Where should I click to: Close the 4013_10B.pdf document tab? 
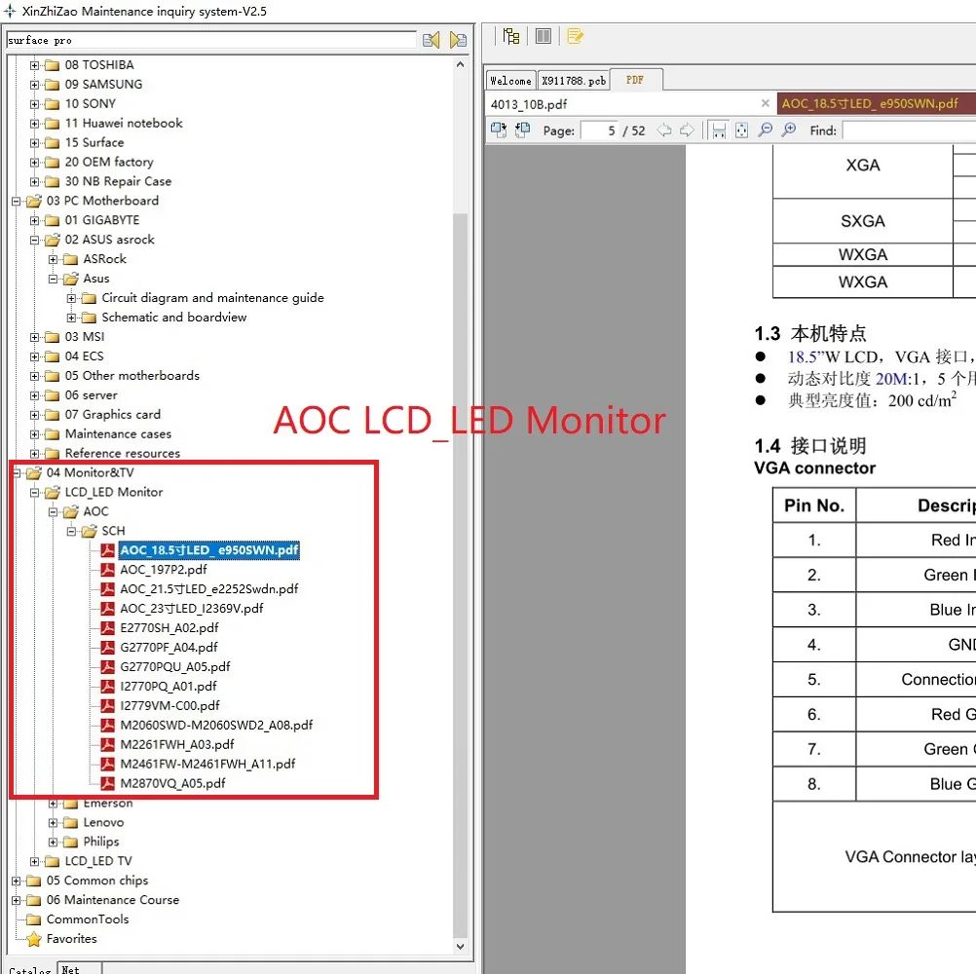click(x=766, y=103)
